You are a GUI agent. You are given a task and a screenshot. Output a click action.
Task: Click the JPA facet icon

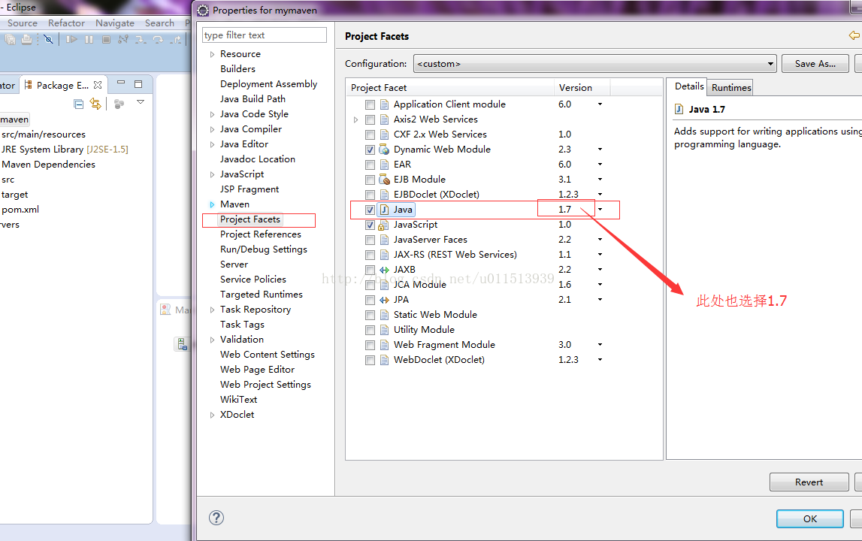coord(384,300)
